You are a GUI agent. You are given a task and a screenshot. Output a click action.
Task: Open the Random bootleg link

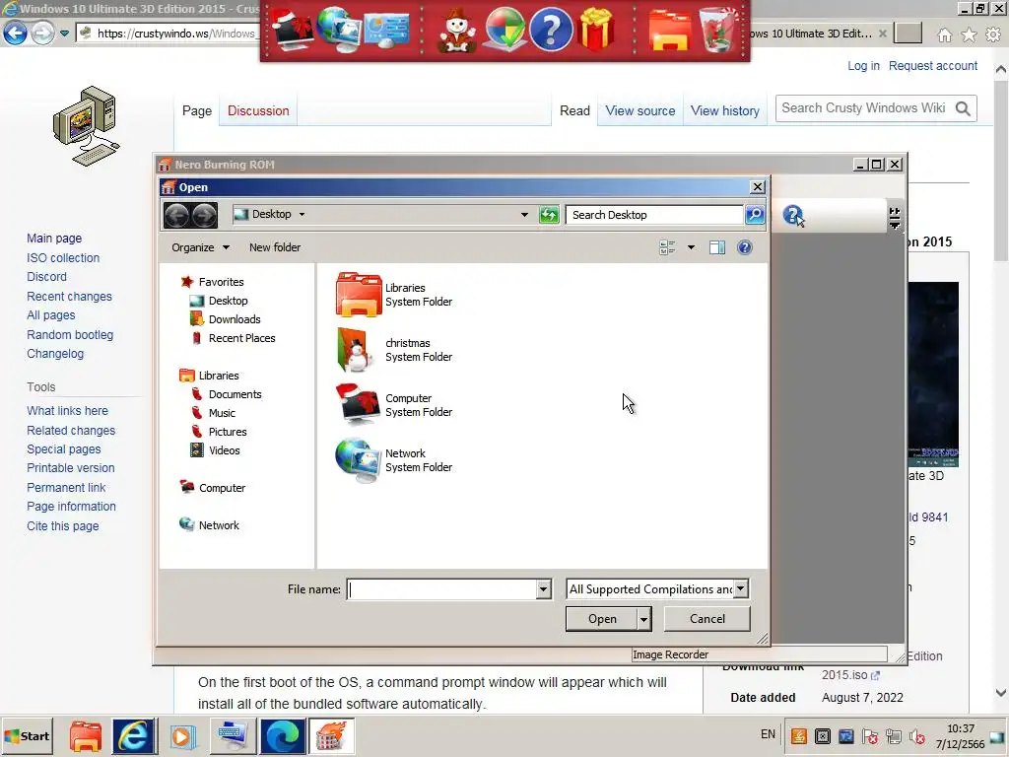(x=70, y=335)
